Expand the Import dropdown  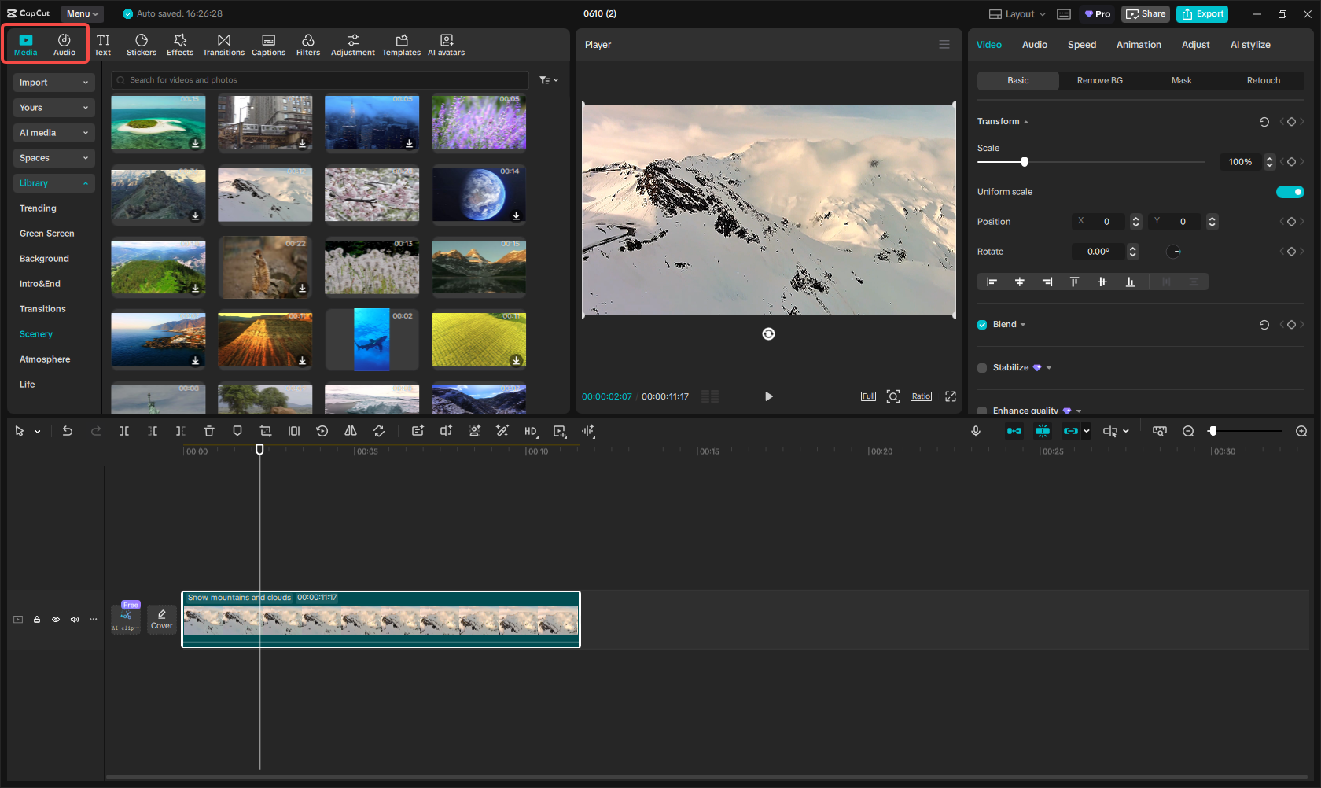click(53, 83)
